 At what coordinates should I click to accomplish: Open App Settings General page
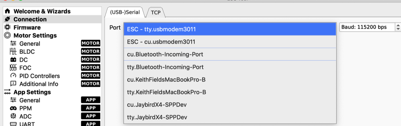click(x=29, y=100)
